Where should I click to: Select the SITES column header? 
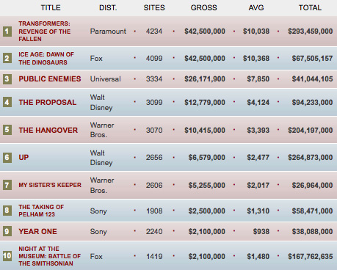[x=154, y=7]
